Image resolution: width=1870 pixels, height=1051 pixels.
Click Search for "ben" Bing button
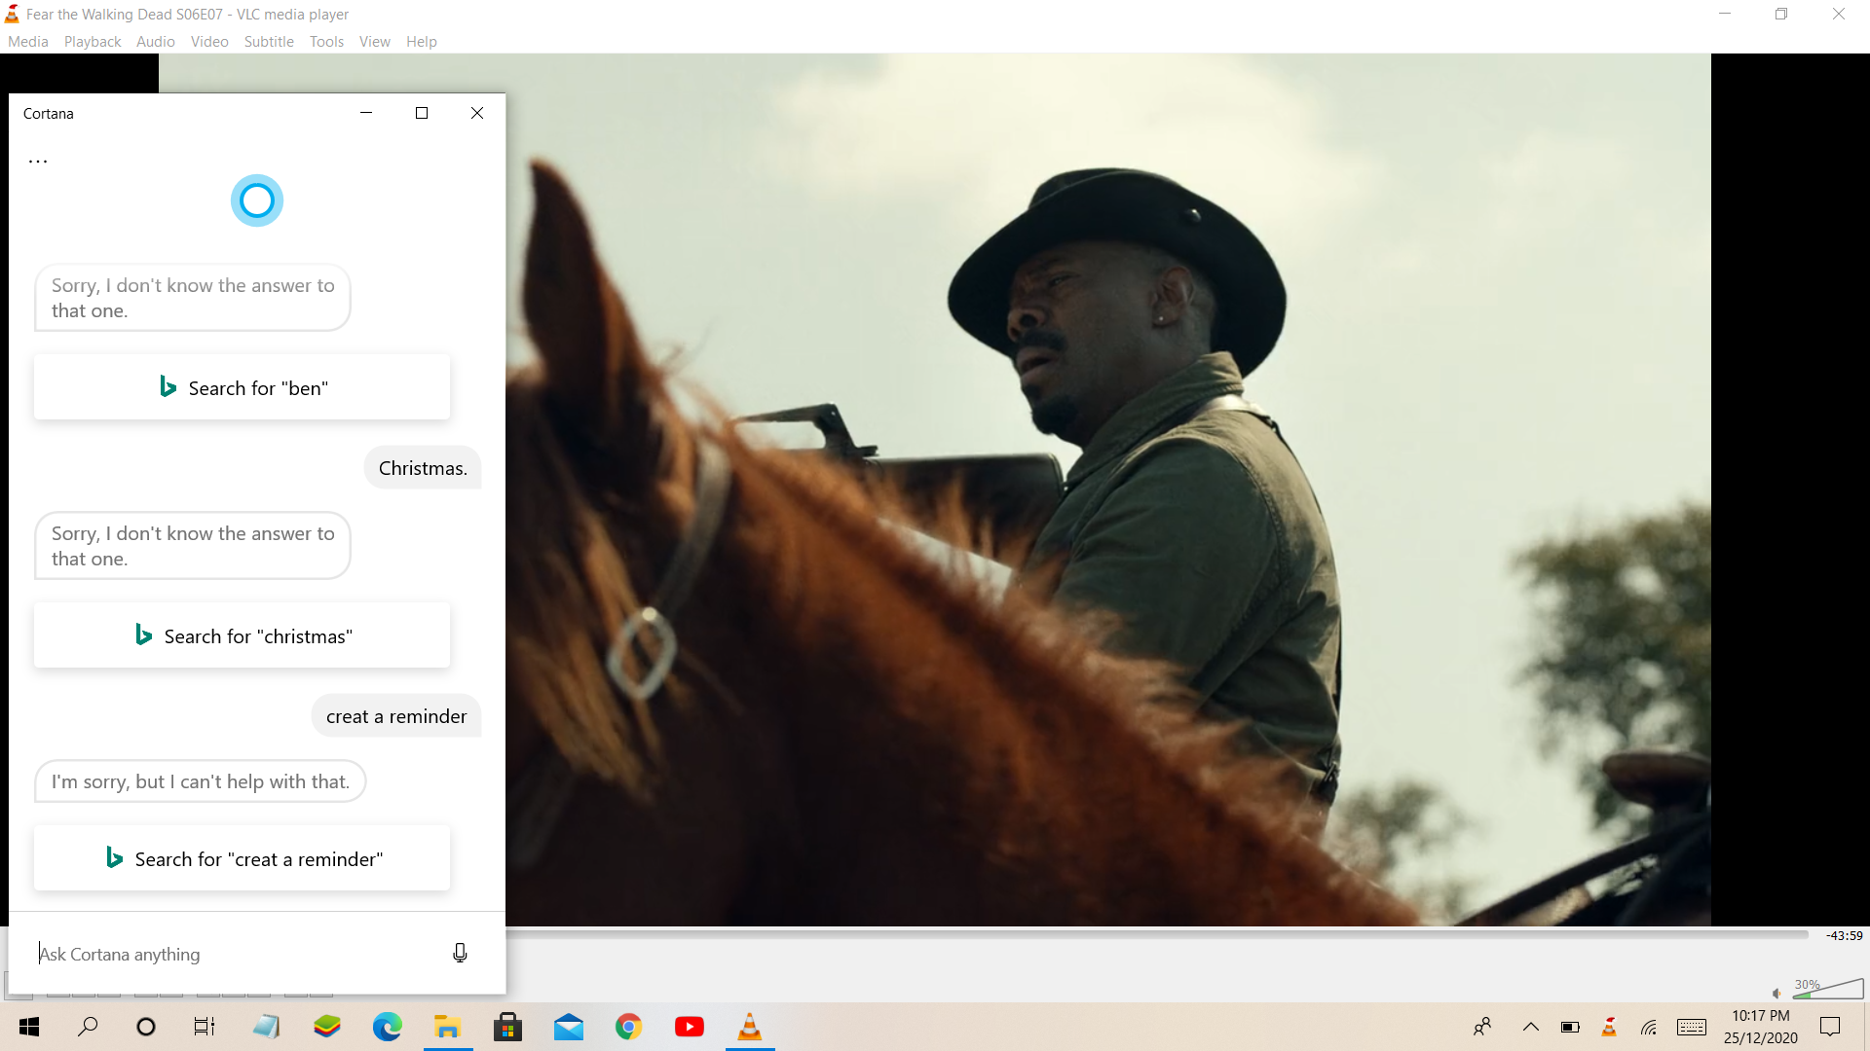click(x=243, y=387)
